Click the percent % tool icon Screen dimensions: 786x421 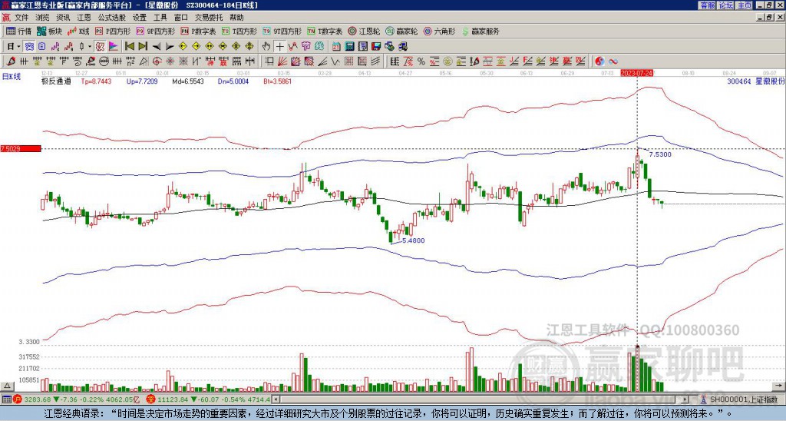(x=421, y=61)
